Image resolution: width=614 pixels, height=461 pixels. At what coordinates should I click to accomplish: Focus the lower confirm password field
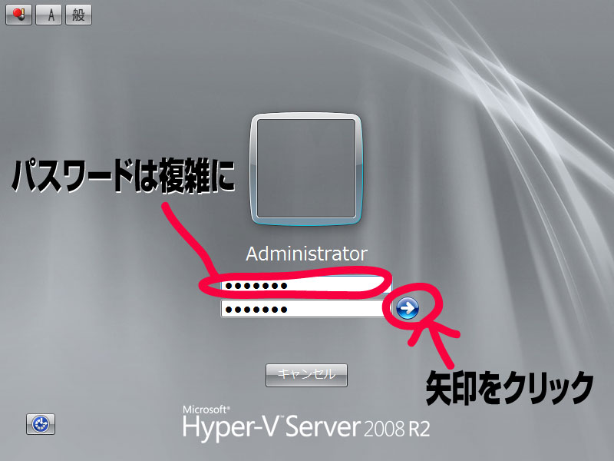303,309
